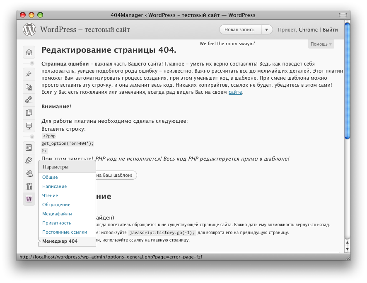Open the Dashboard home icon in sidebar
The width and height of the screenshot is (367, 283).
coord(29,52)
